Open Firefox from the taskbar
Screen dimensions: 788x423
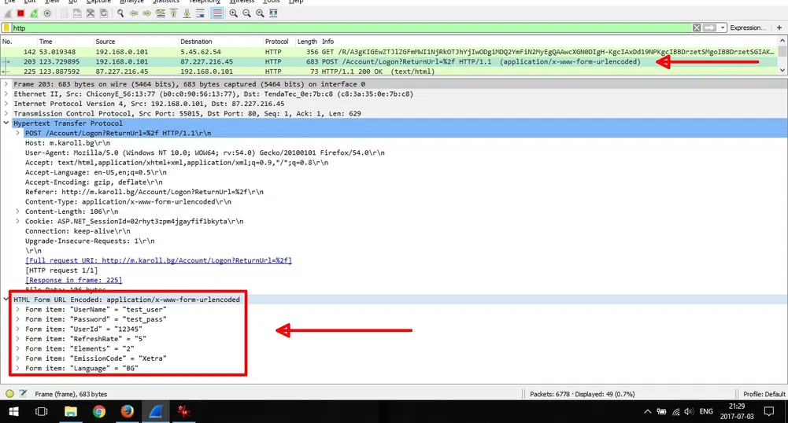pos(127,411)
